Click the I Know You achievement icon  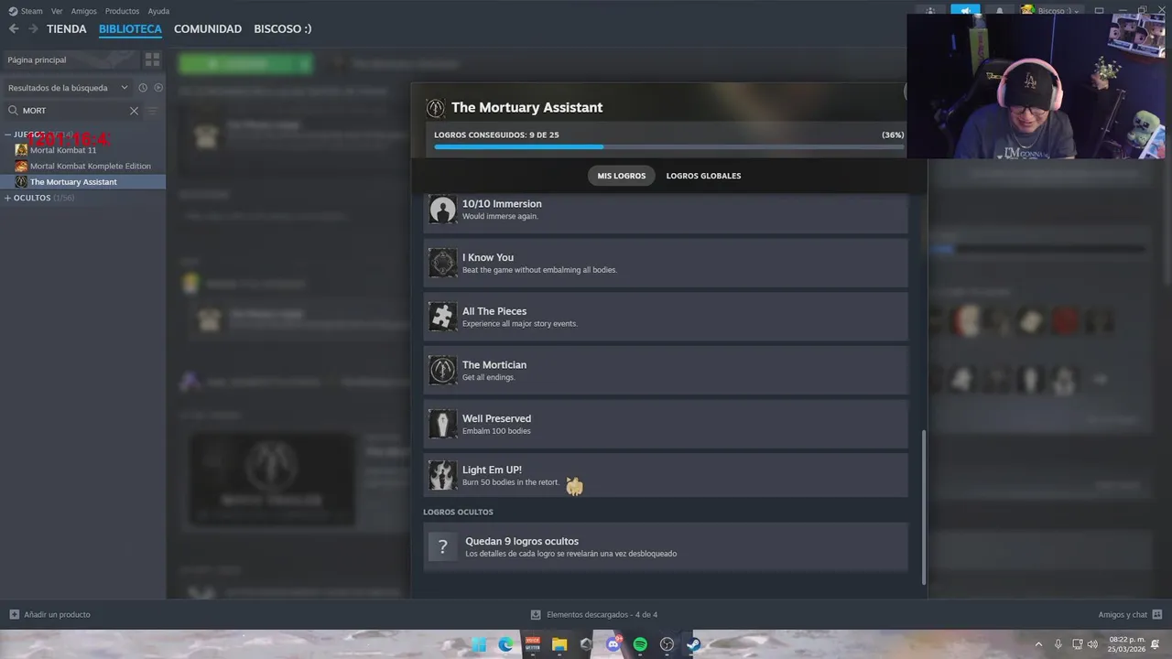tap(442, 263)
